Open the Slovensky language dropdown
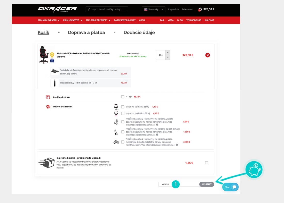This screenshot has width=284, height=203. coord(153,9)
